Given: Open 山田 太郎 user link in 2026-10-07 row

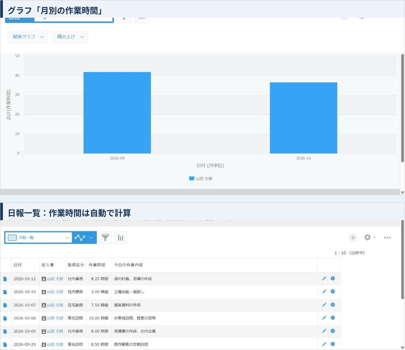Looking at the screenshot, I should point(55,305).
